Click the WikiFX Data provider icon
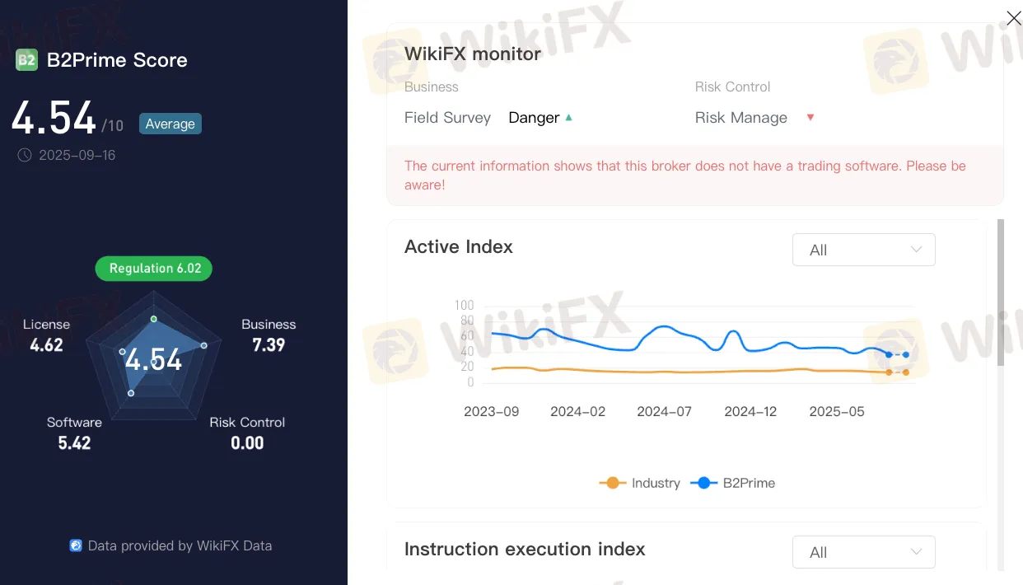 76,545
